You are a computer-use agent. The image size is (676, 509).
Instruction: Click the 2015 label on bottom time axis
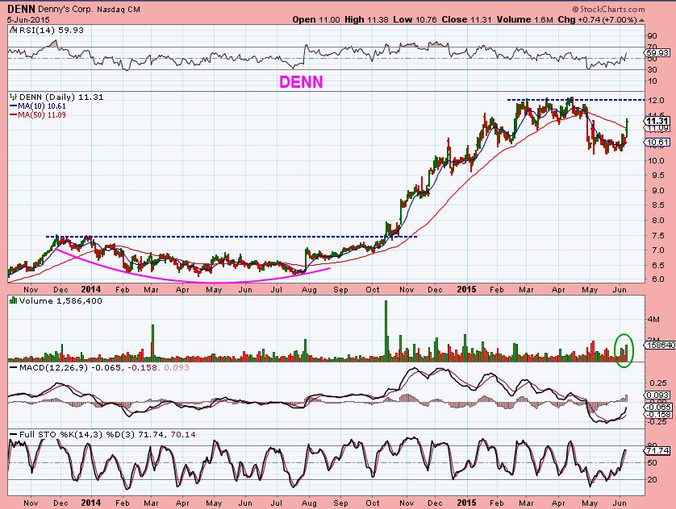pos(466,503)
